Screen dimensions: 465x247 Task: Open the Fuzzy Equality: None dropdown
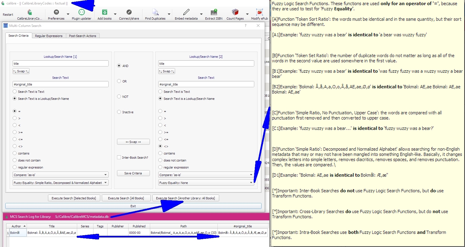tap(206, 183)
